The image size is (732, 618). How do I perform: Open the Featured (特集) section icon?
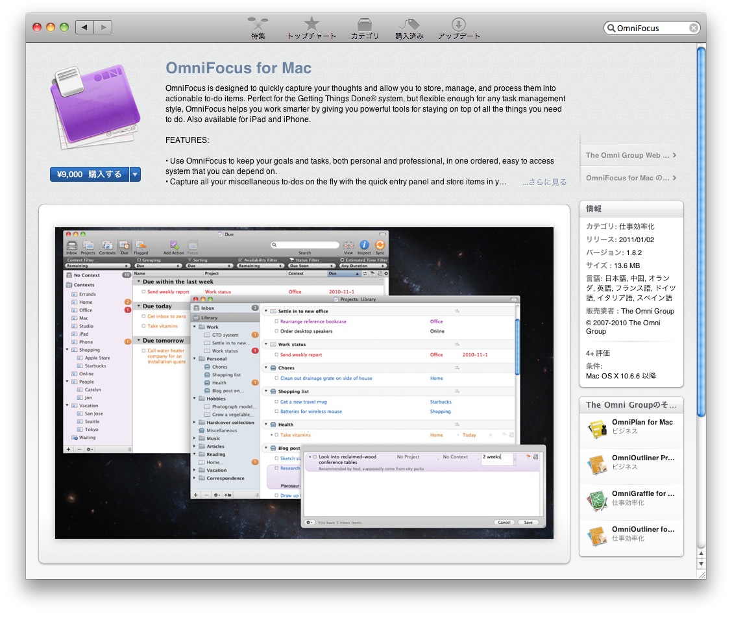coord(258,25)
